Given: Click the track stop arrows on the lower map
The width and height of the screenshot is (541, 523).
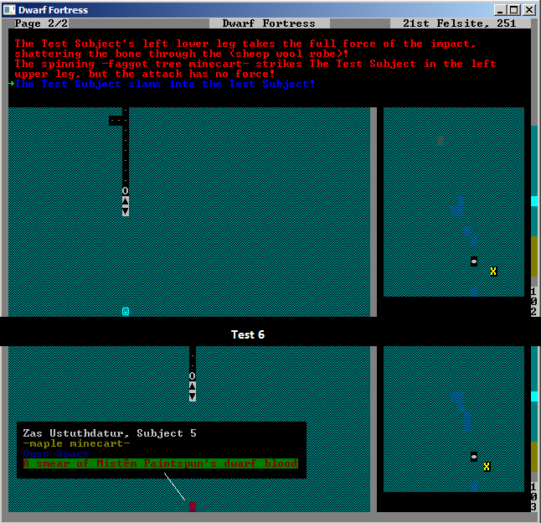Looking at the screenshot, I should pyautogui.click(x=192, y=391).
